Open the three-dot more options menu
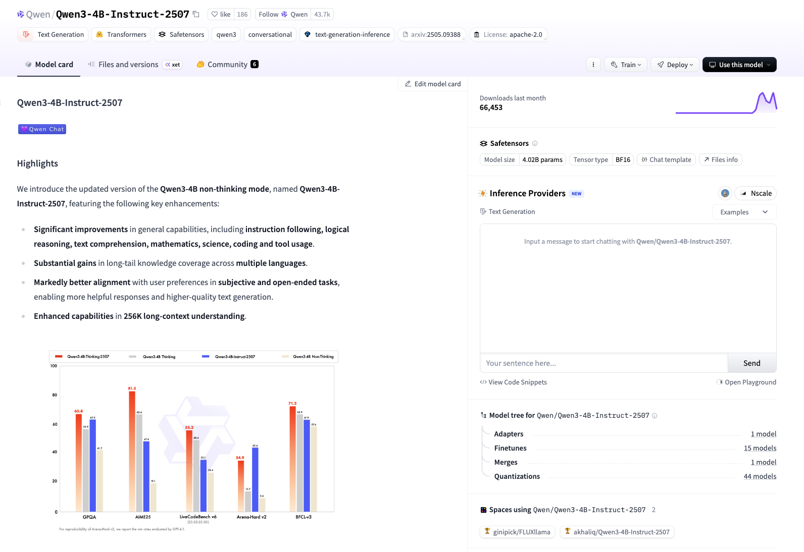The width and height of the screenshot is (804, 552). pos(593,65)
